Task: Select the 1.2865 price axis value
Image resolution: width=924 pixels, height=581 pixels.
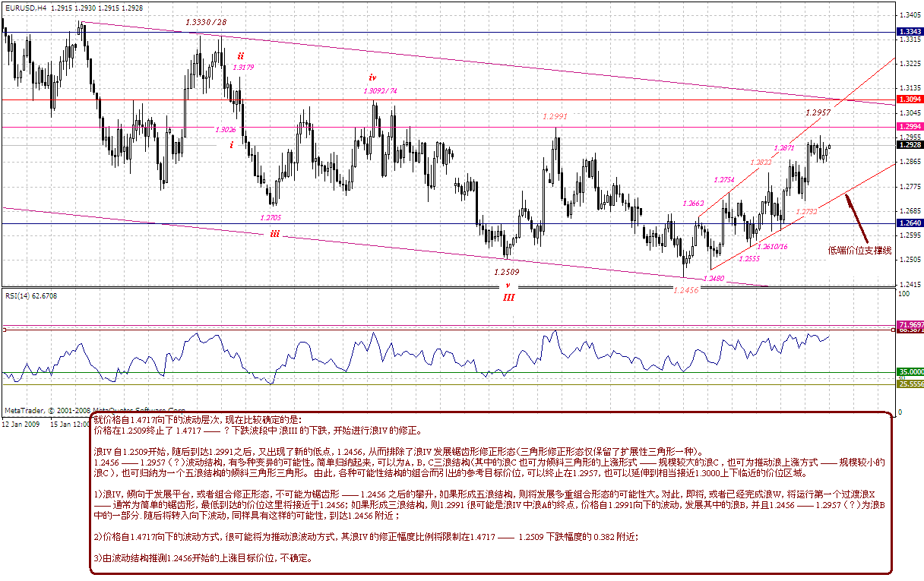Action: click(910, 162)
